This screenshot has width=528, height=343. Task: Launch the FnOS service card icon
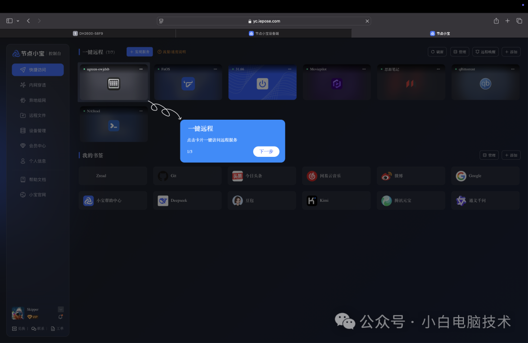[x=188, y=84]
